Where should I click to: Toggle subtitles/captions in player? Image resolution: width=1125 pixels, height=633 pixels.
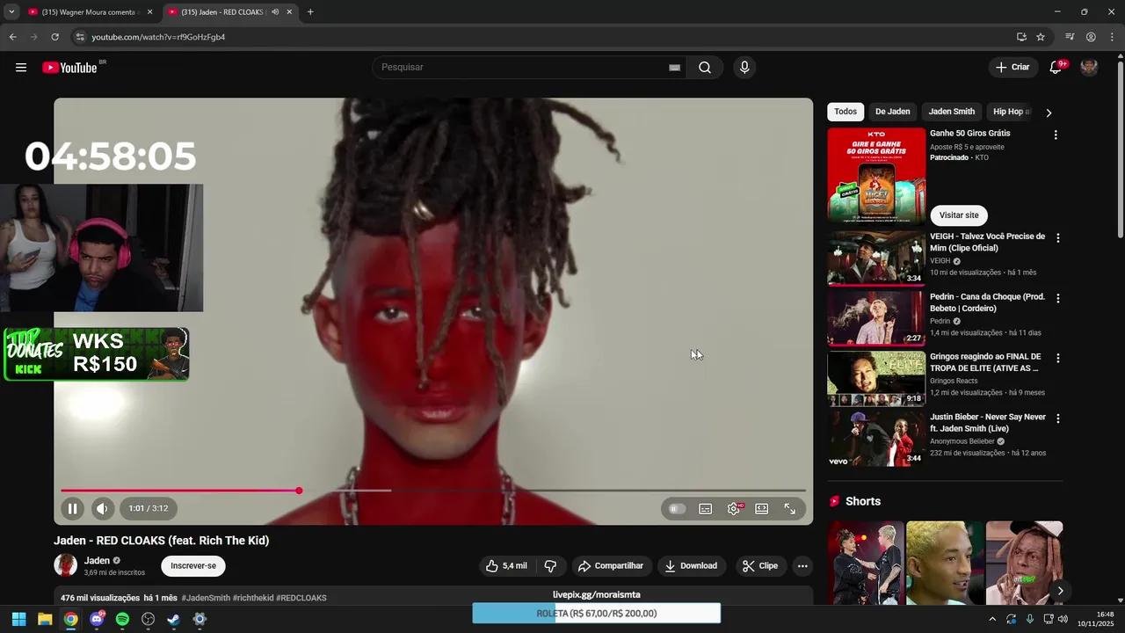click(x=705, y=509)
